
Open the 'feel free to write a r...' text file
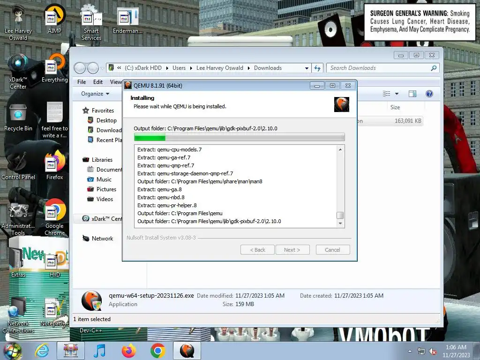(54, 120)
